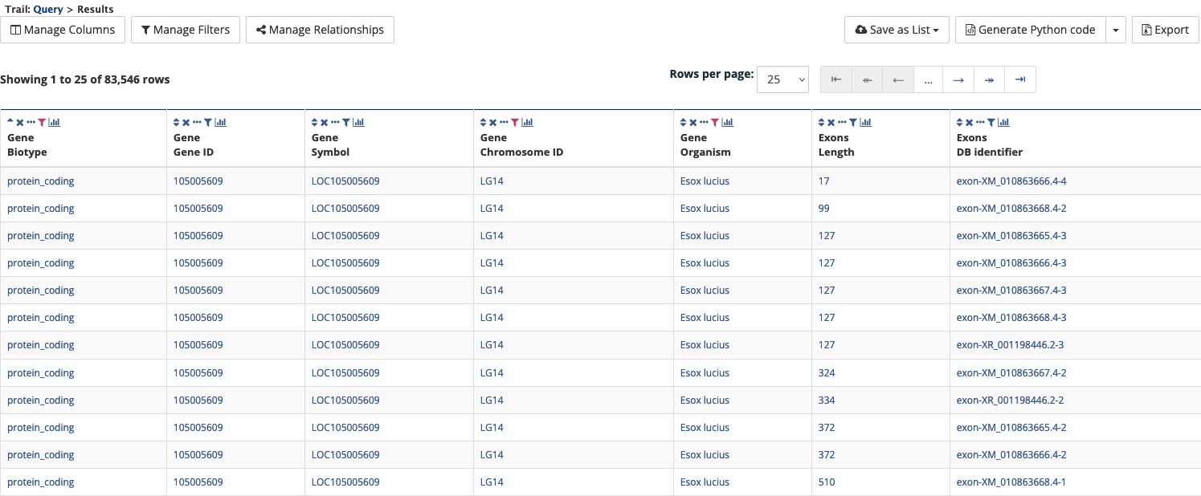Show Gene Biotype column summary chart
This screenshot has width=1201, height=496.
[55, 122]
